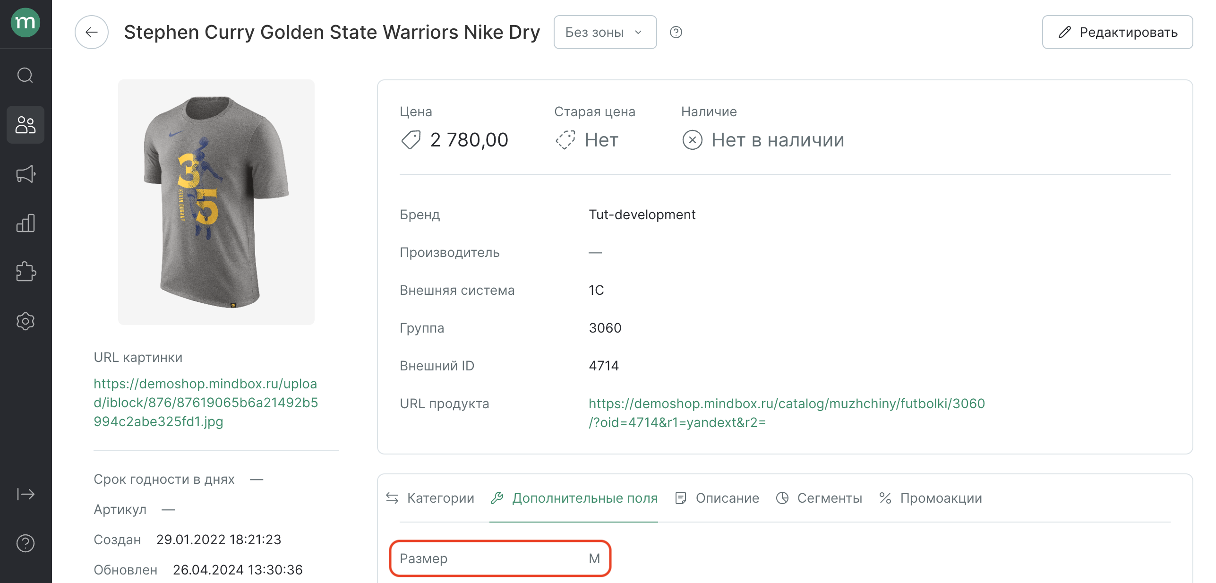Viewport: 1216px width, 583px height.
Task: Click the created date '29.01.2022 18:21:23'
Action: click(219, 540)
